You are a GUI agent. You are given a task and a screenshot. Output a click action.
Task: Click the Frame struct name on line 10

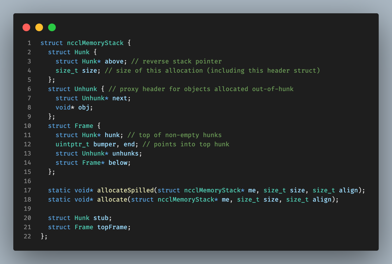coord(84,126)
